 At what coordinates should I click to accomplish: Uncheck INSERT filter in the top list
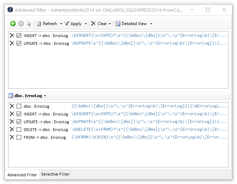point(19,36)
